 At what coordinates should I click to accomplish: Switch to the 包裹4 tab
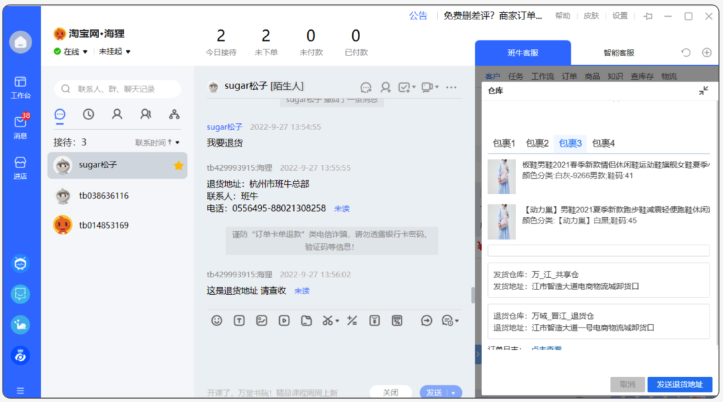(603, 143)
